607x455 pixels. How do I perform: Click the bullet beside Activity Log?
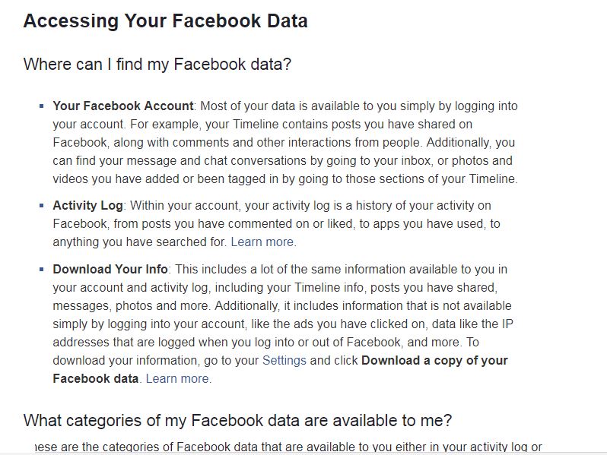[42, 206]
